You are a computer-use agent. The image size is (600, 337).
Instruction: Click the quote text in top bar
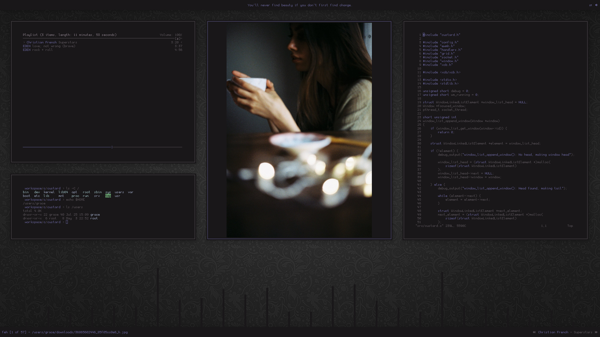(x=300, y=5)
